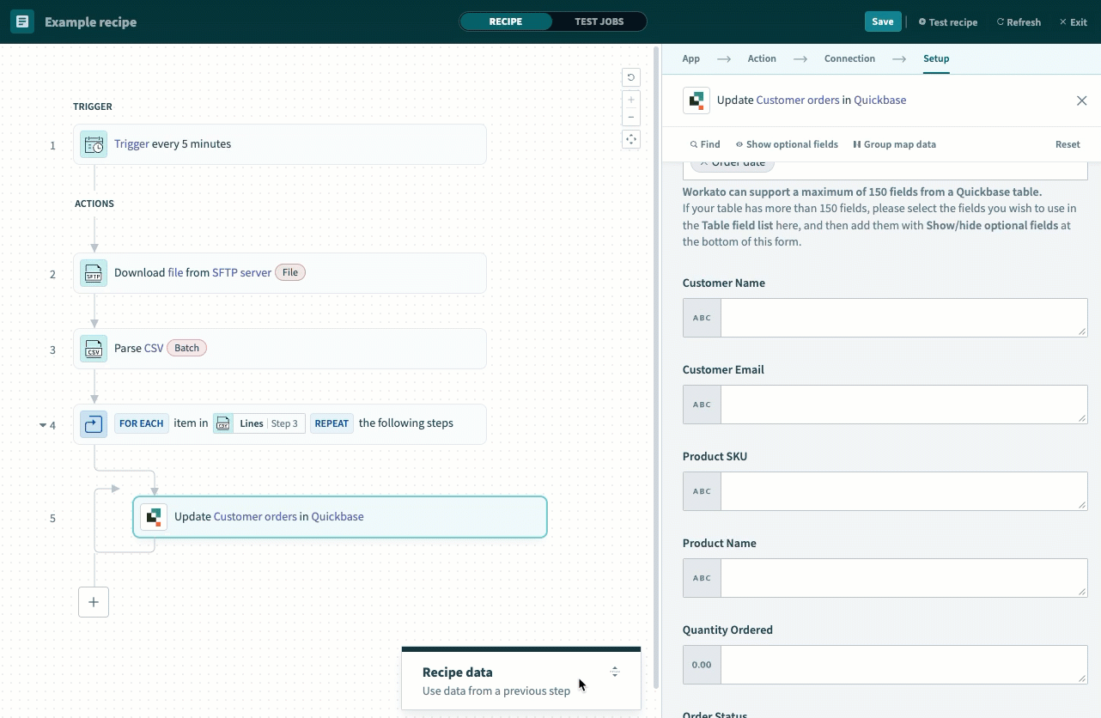Collapse step 4 loop with arrow
1101x718 pixels.
[x=43, y=425]
